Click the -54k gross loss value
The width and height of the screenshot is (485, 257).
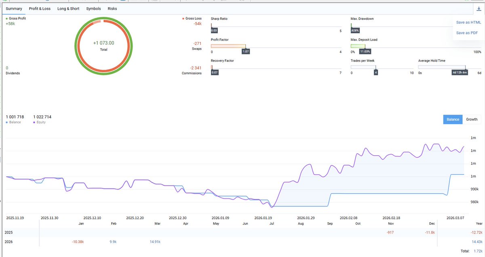coord(197,24)
